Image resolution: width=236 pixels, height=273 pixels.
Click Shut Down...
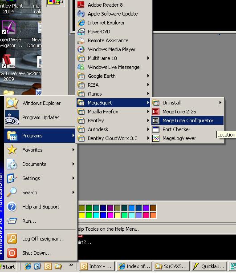tap(40, 253)
